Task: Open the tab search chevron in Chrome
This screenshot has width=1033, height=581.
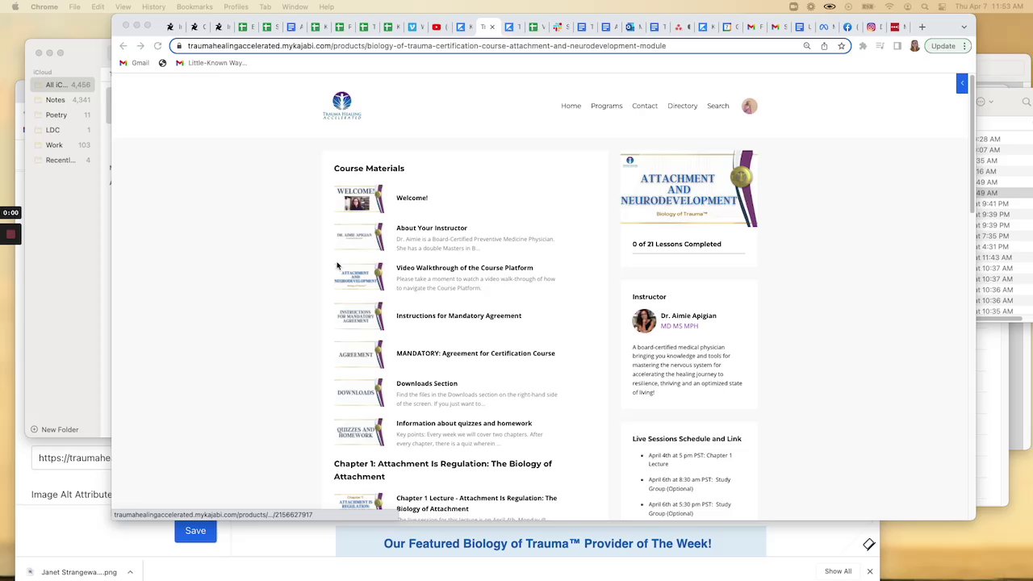Action: click(x=964, y=27)
